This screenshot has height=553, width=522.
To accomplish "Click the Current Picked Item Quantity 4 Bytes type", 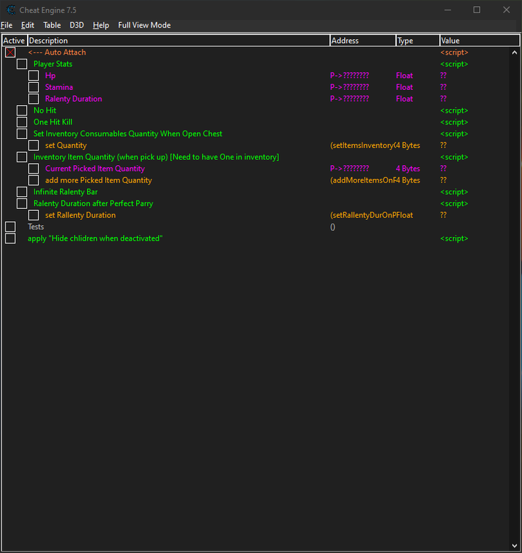I will click(408, 169).
